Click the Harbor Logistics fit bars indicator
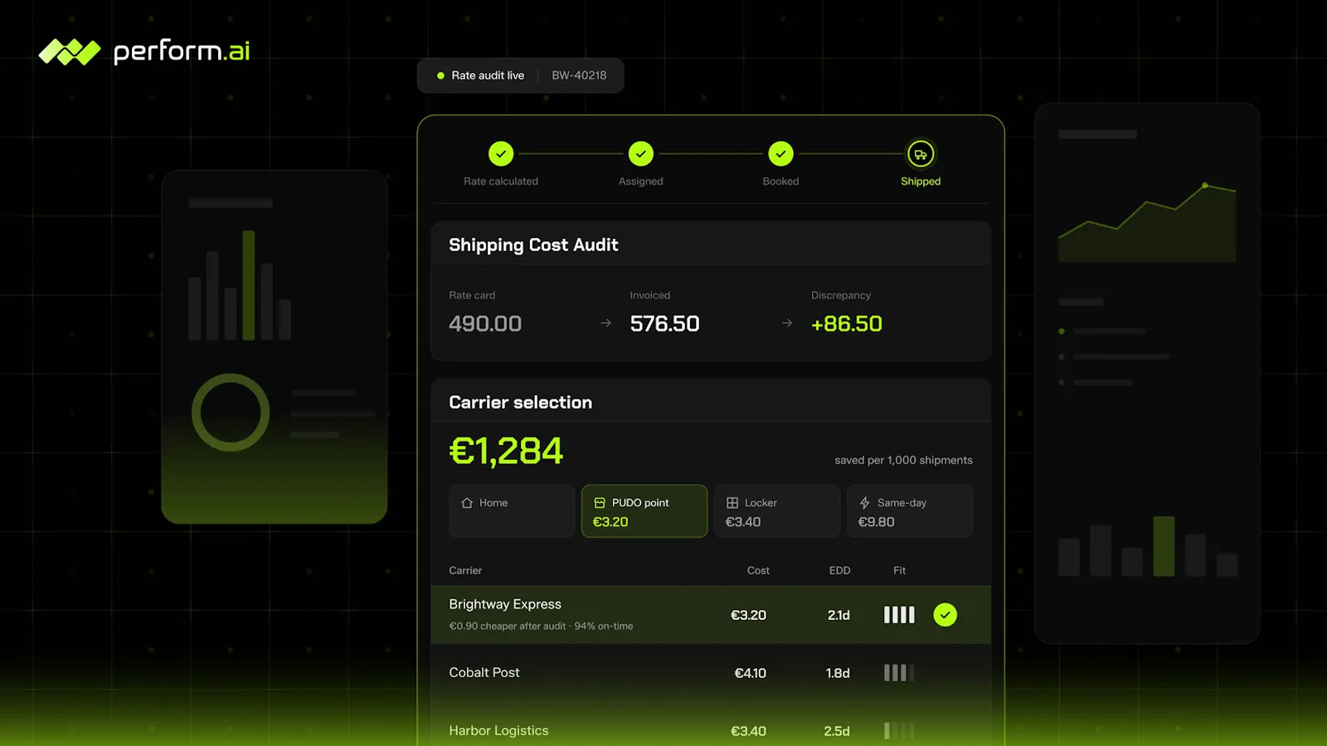The image size is (1327, 746). [x=899, y=731]
